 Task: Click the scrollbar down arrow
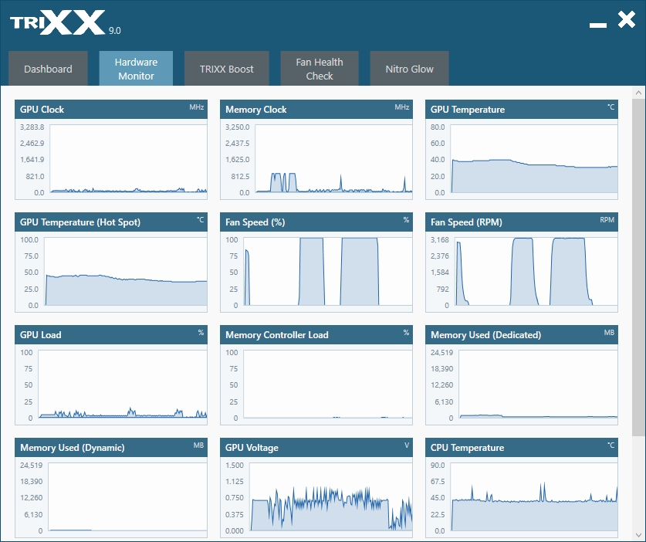638,534
